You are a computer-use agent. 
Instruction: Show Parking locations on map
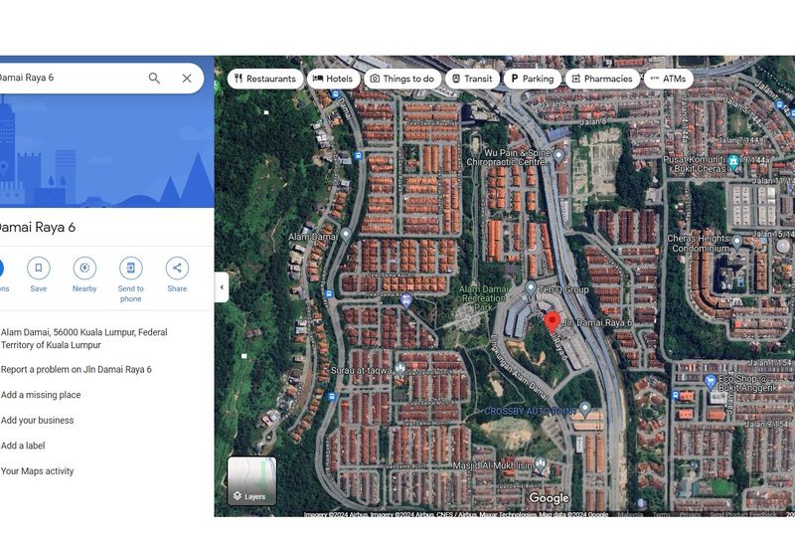pos(533,79)
